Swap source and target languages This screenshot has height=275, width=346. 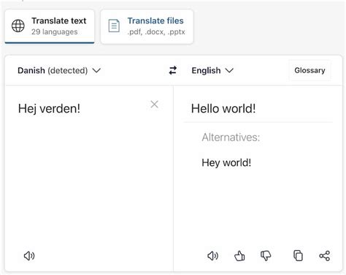coord(173,70)
